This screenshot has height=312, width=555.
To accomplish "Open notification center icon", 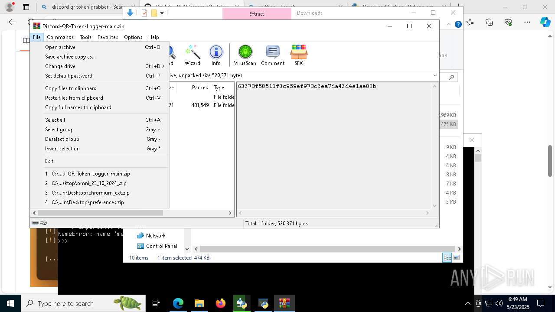I will click(541, 303).
